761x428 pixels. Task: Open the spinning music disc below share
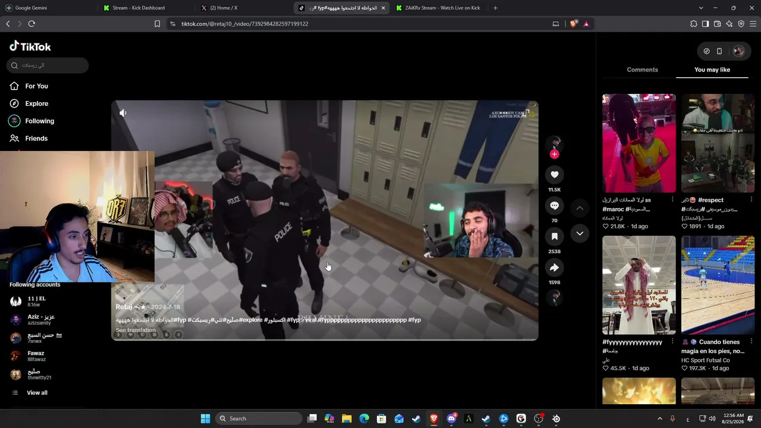(x=554, y=297)
